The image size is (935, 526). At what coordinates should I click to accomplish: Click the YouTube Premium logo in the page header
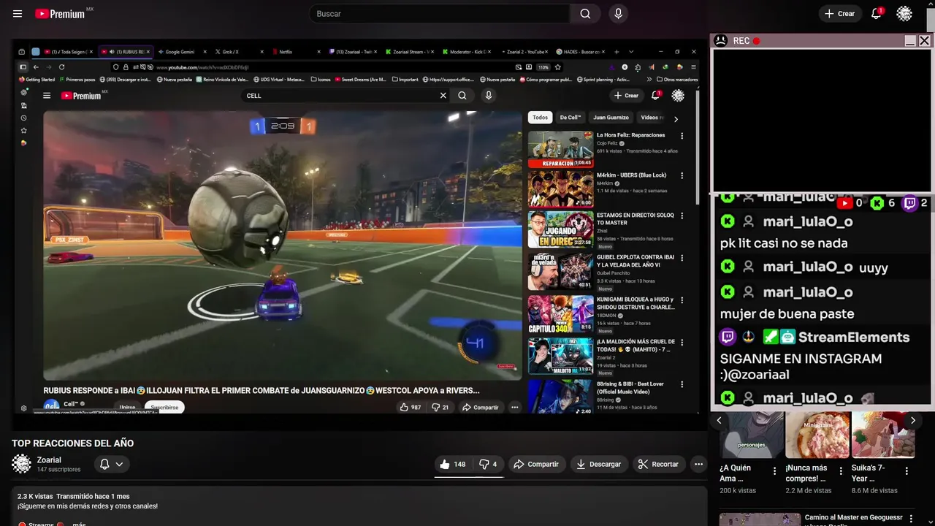[61, 14]
